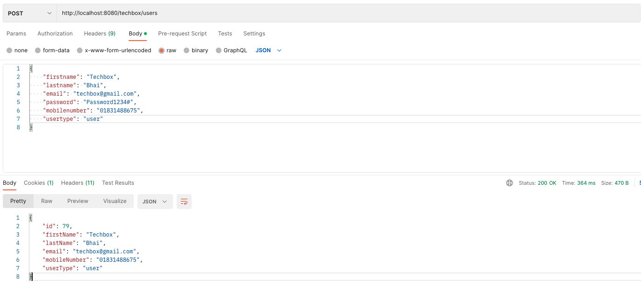Choose the binary body type

tap(196, 50)
